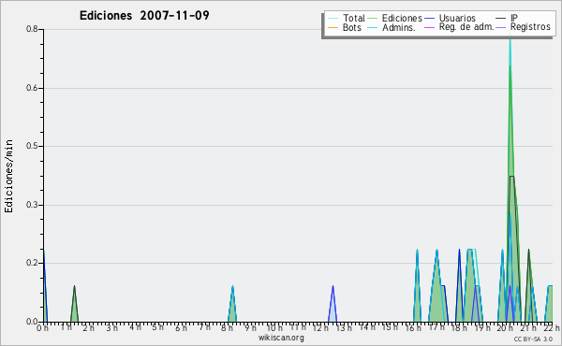Click the '8 h' x-axis label

(227, 327)
